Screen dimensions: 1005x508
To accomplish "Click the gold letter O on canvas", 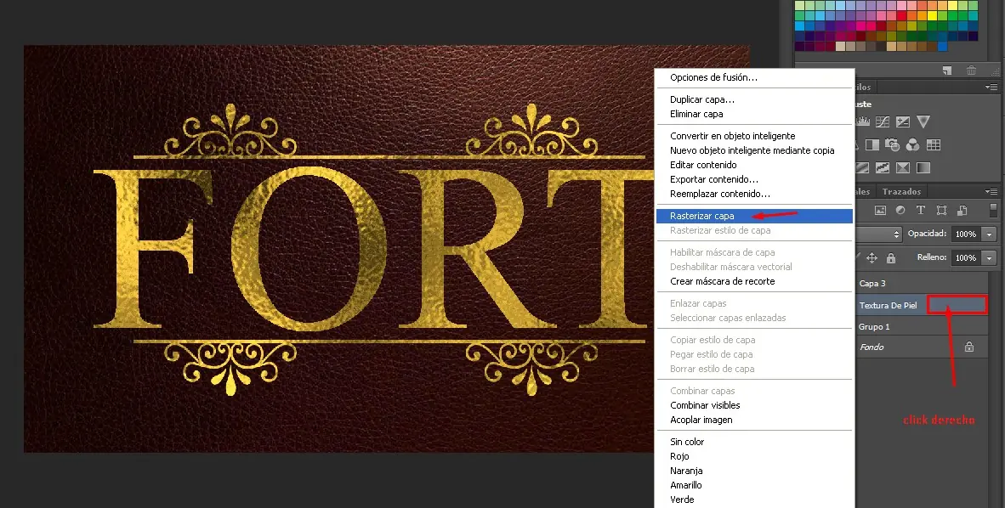I will pyautogui.click(x=309, y=249).
